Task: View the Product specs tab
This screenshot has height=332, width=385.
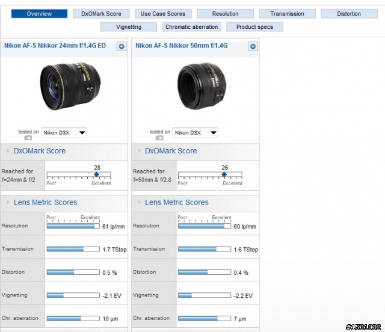Action: (x=254, y=27)
